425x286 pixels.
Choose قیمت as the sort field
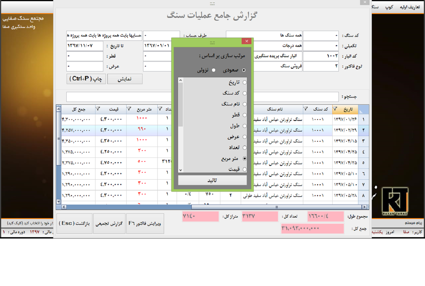tap(244, 169)
